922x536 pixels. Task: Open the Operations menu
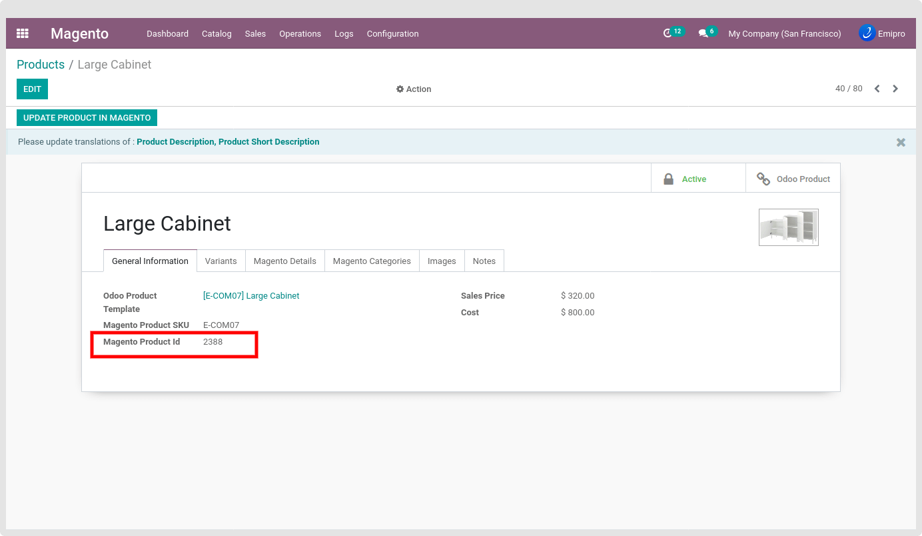tap(300, 33)
